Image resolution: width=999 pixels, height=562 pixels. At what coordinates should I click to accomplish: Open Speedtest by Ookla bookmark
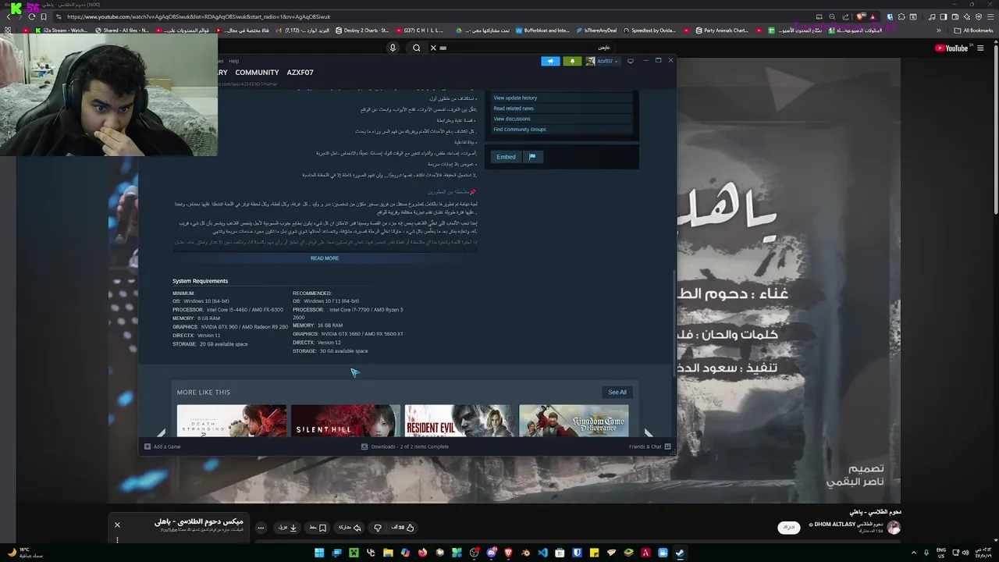(649, 30)
